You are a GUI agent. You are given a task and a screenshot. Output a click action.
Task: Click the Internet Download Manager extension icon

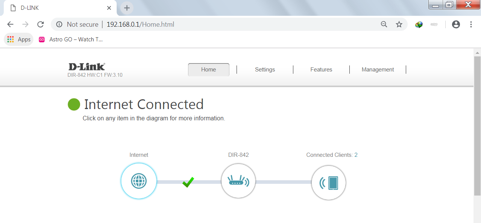[419, 24]
